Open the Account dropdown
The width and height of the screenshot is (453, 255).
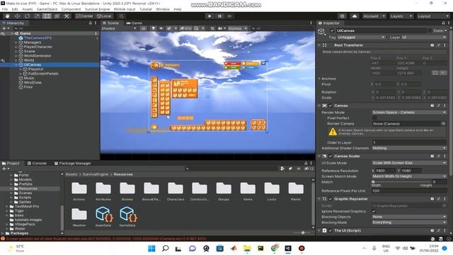(374, 16)
